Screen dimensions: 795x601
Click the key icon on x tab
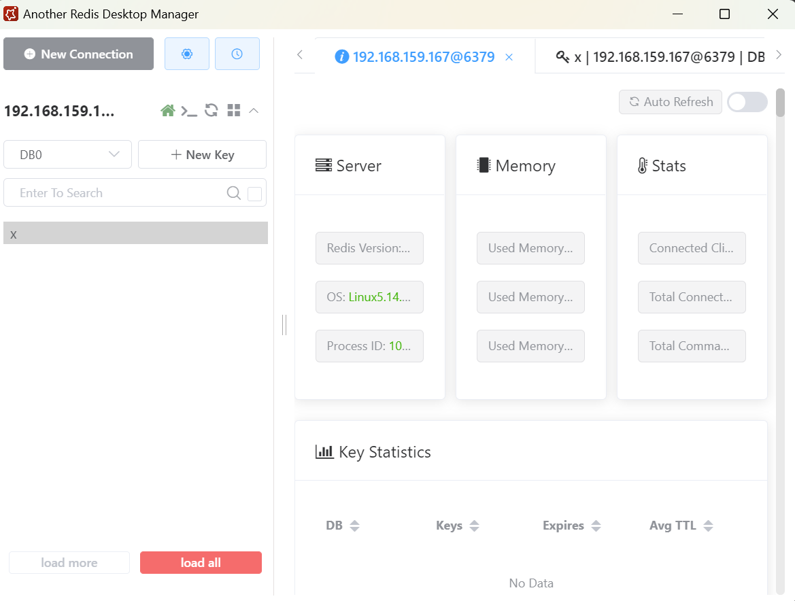[x=562, y=56]
